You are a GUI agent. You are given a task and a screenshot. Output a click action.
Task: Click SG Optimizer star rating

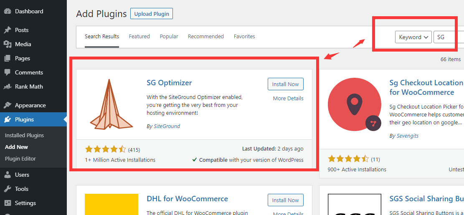pyautogui.click(x=105, y=150)
